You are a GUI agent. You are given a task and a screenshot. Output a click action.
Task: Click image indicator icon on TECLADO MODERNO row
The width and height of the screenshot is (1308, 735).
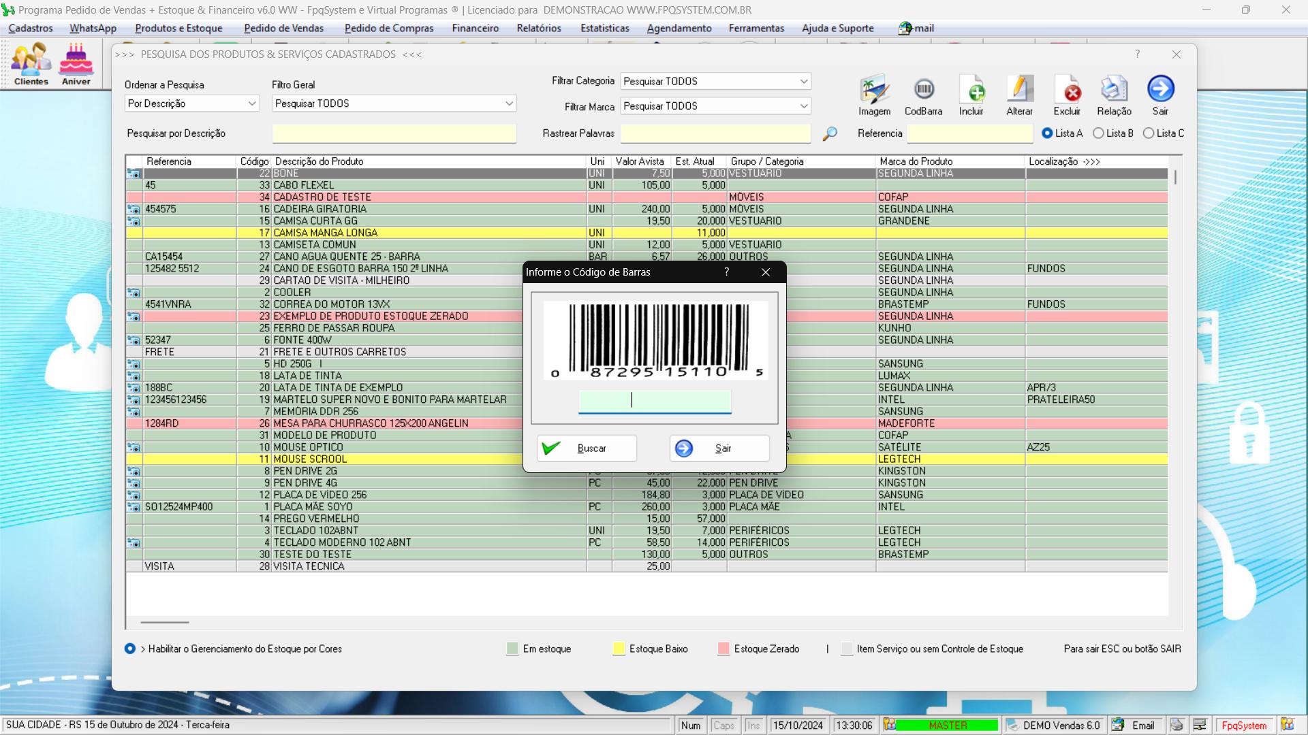click(x=134, y=543)
